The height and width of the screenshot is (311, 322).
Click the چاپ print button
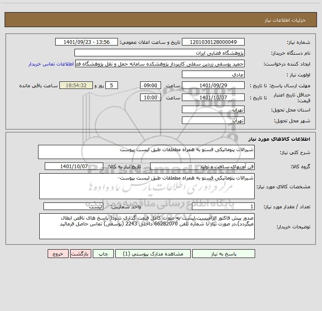(x=103, y=253)
